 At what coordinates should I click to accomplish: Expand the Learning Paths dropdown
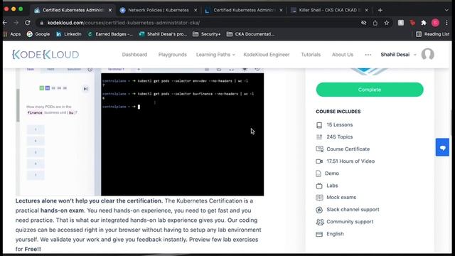pyautogui.click(x=215, y=55)
